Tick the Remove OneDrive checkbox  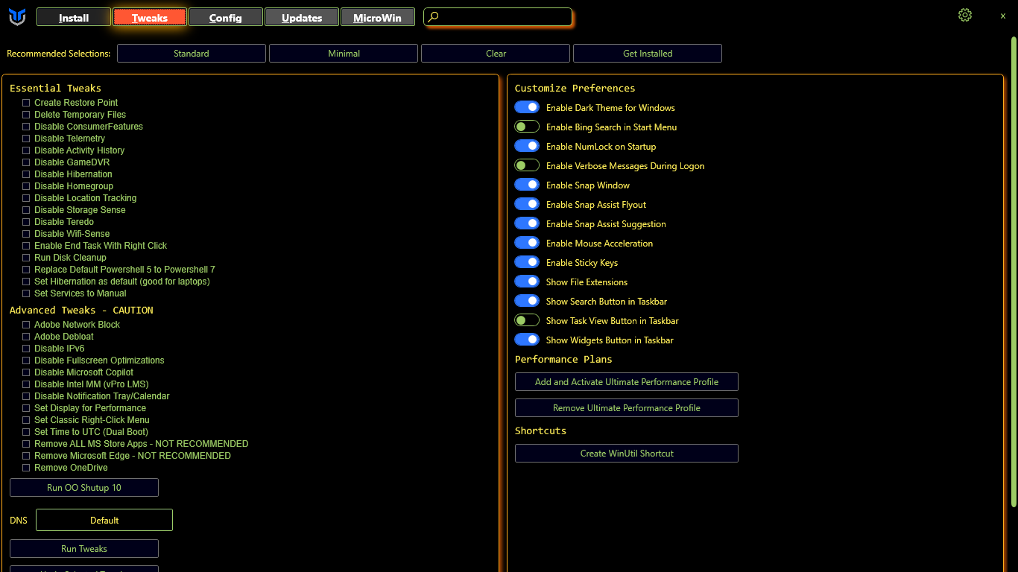pos(26,468)
